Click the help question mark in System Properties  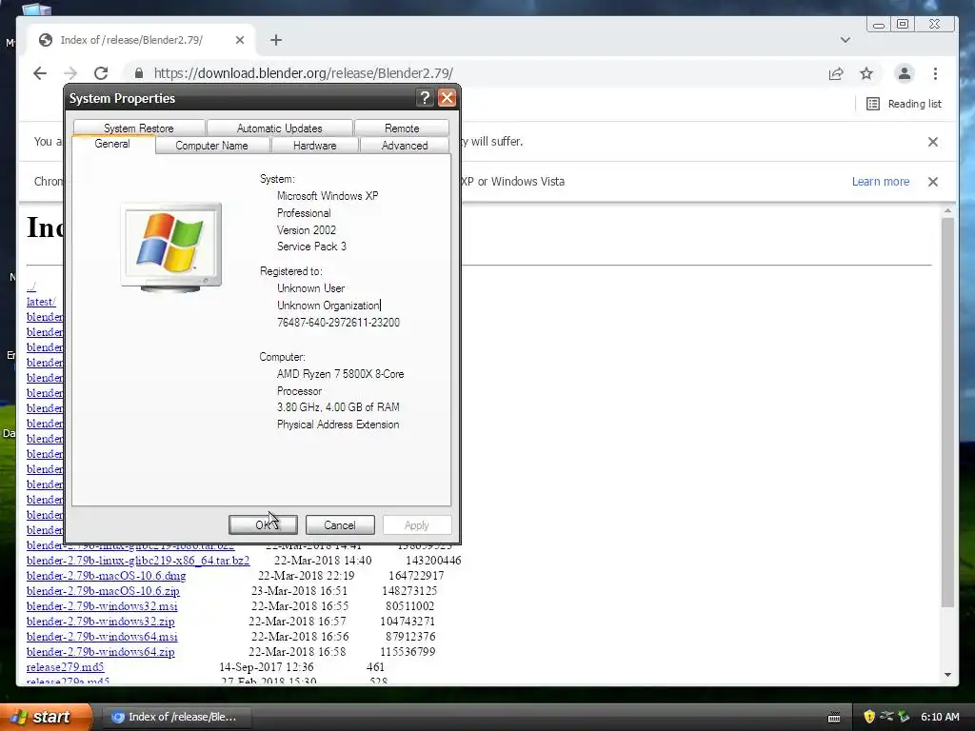click(x=425, y=98)
